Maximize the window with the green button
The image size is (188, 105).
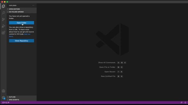click(7, 2)
